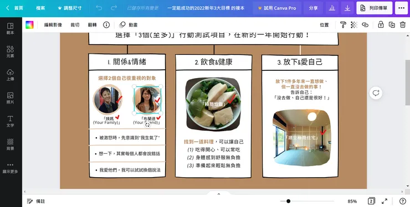Open 備註 notes

point(36,201)
